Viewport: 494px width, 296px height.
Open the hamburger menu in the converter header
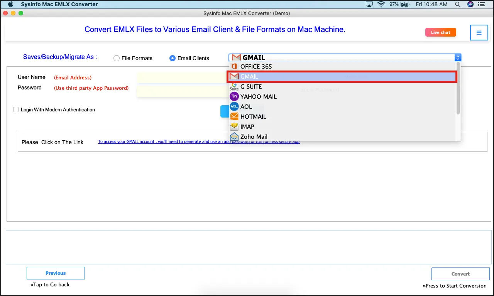pos(479,33)
